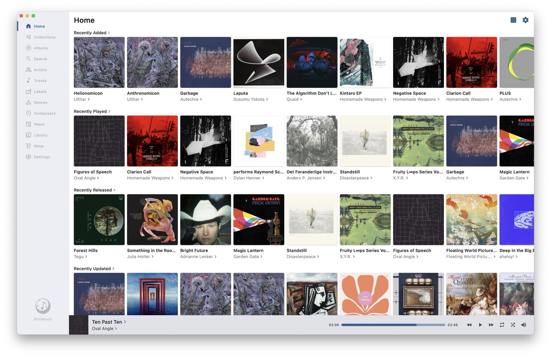Click the 02:46 track duration label
The width and height of the screenshot is (551, 357).
pos(452,325)
